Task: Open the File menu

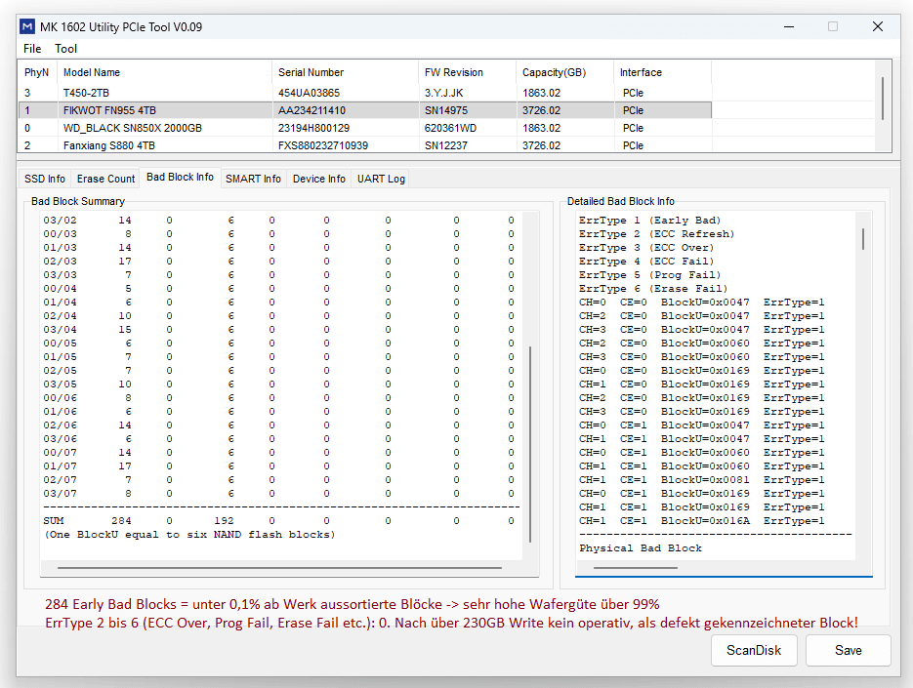Action: [x=32, y=49]
